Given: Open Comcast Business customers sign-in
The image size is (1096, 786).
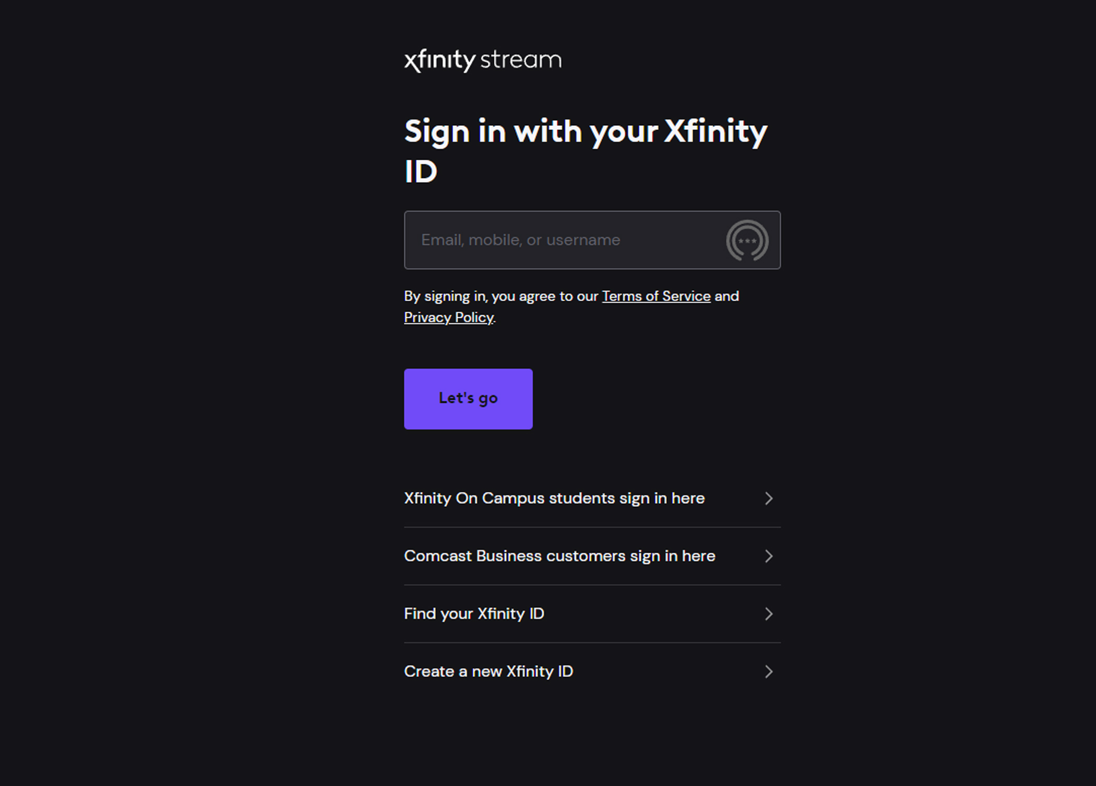Looking at the screenshot, I should coord(559,556).
